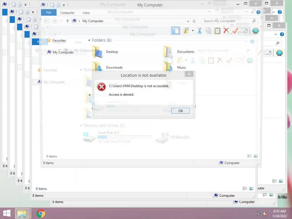This screenshot has height=219, width=292.
Task: Select My Computer in navigation pane
Action: 63,52
